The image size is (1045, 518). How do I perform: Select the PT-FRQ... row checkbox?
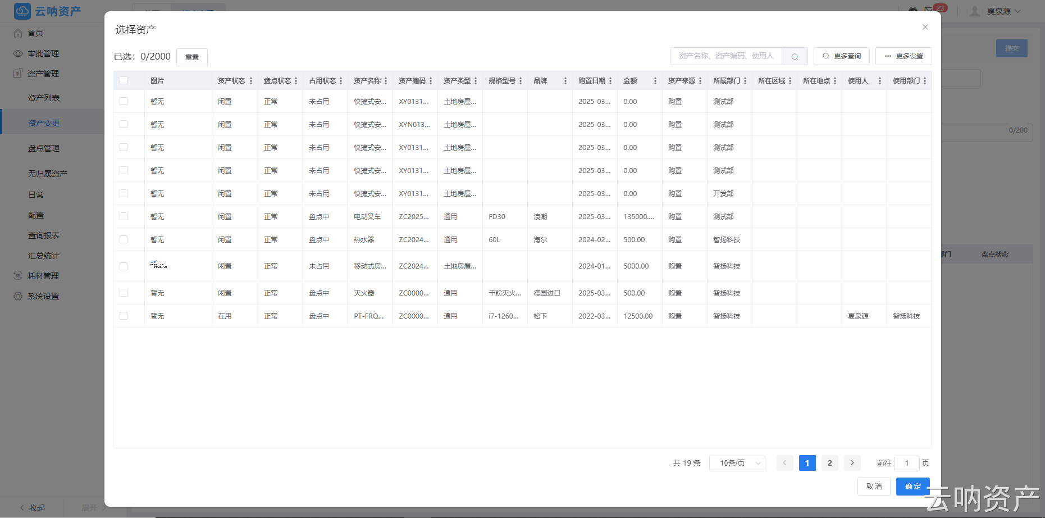(124, 316)
